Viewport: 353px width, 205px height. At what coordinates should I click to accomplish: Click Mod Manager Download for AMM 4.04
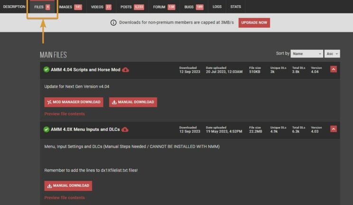[x=74, y=102]
